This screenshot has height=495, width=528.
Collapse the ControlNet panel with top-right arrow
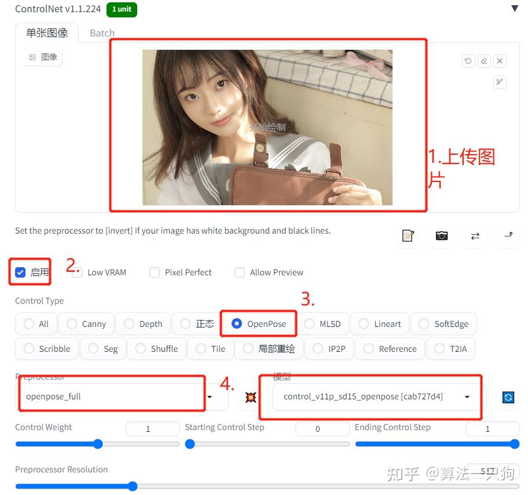(x=515, y=8)
